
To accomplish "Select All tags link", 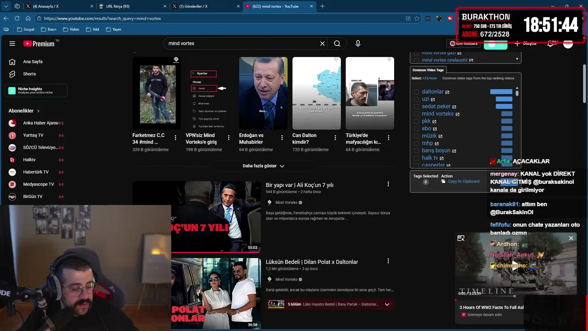I will [x=424, y=78].
